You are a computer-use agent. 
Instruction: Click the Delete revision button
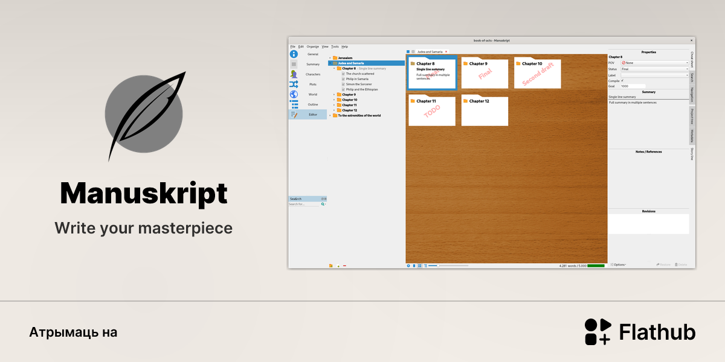[681, 264]
